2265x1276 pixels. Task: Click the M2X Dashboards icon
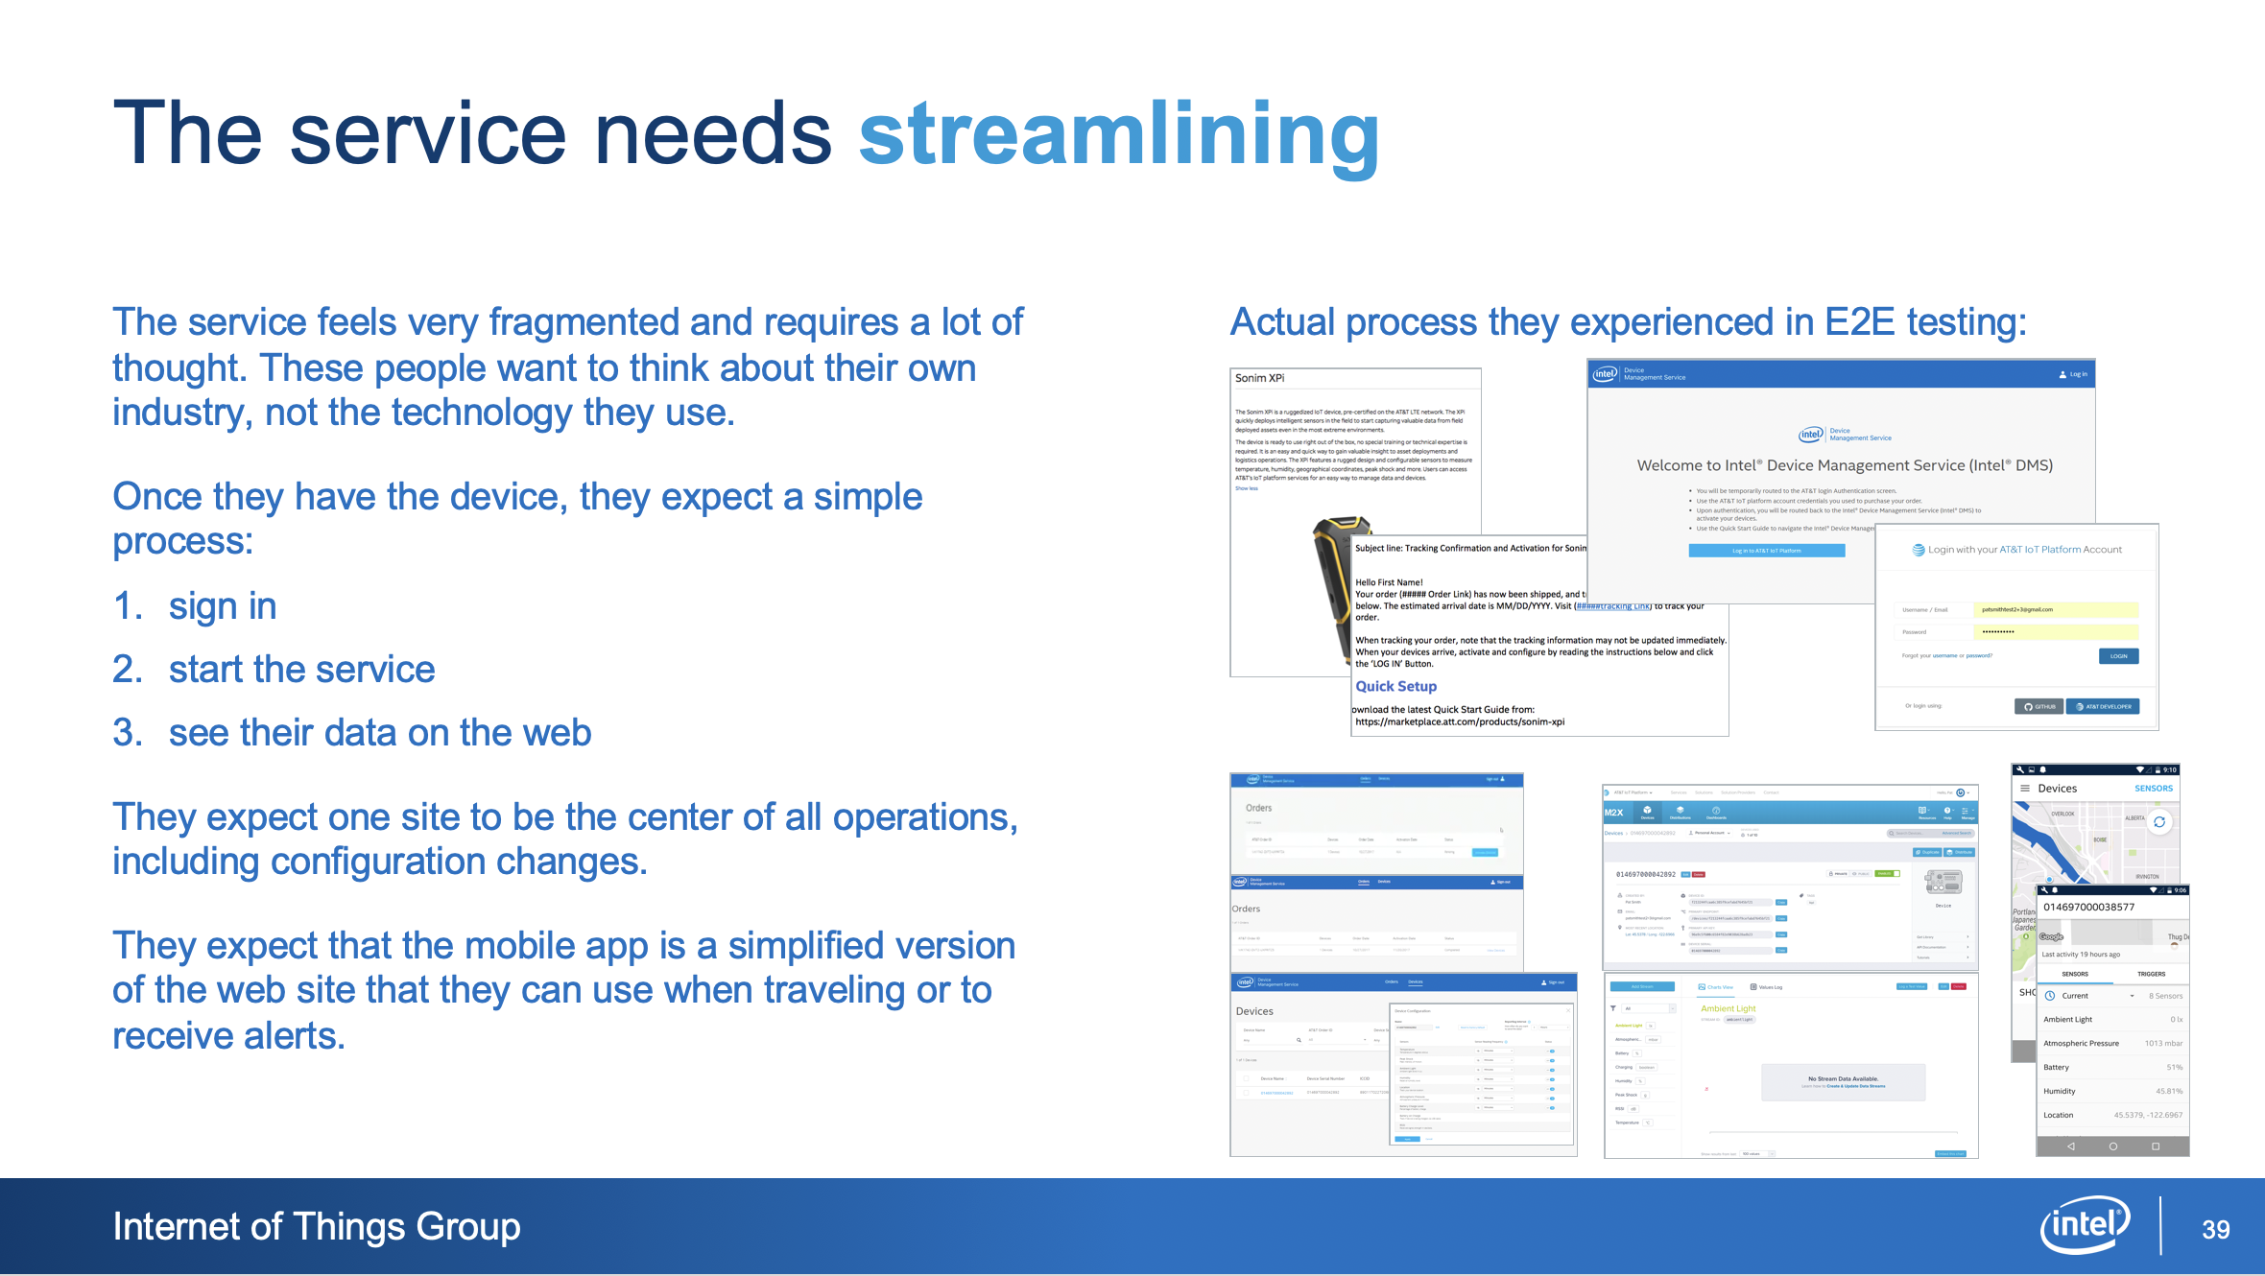point(1716,811)
